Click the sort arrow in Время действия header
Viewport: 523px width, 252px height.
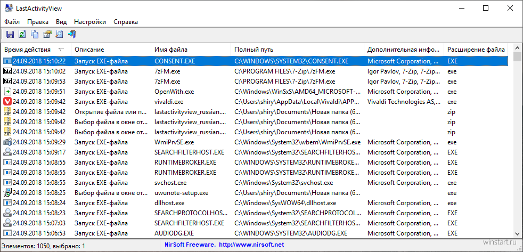tap(61, 50)
